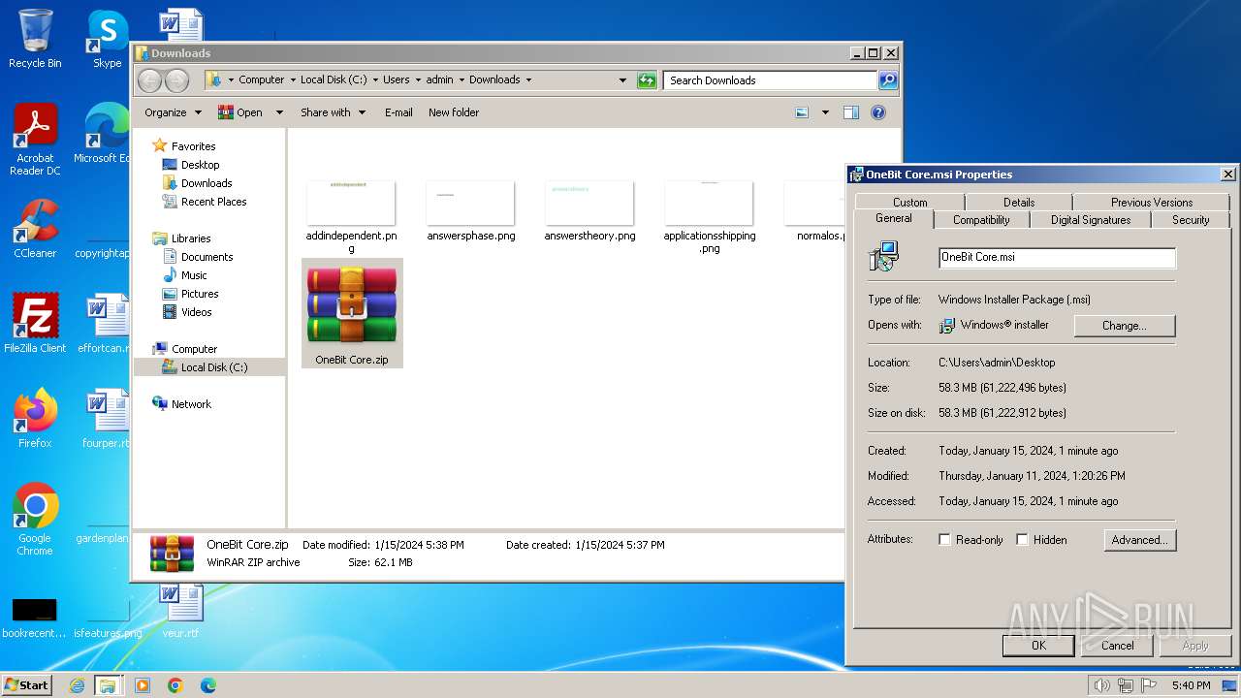Open the Organize dropdown menu
Screen dimensions: 1241x698
(x=173, y=112)
